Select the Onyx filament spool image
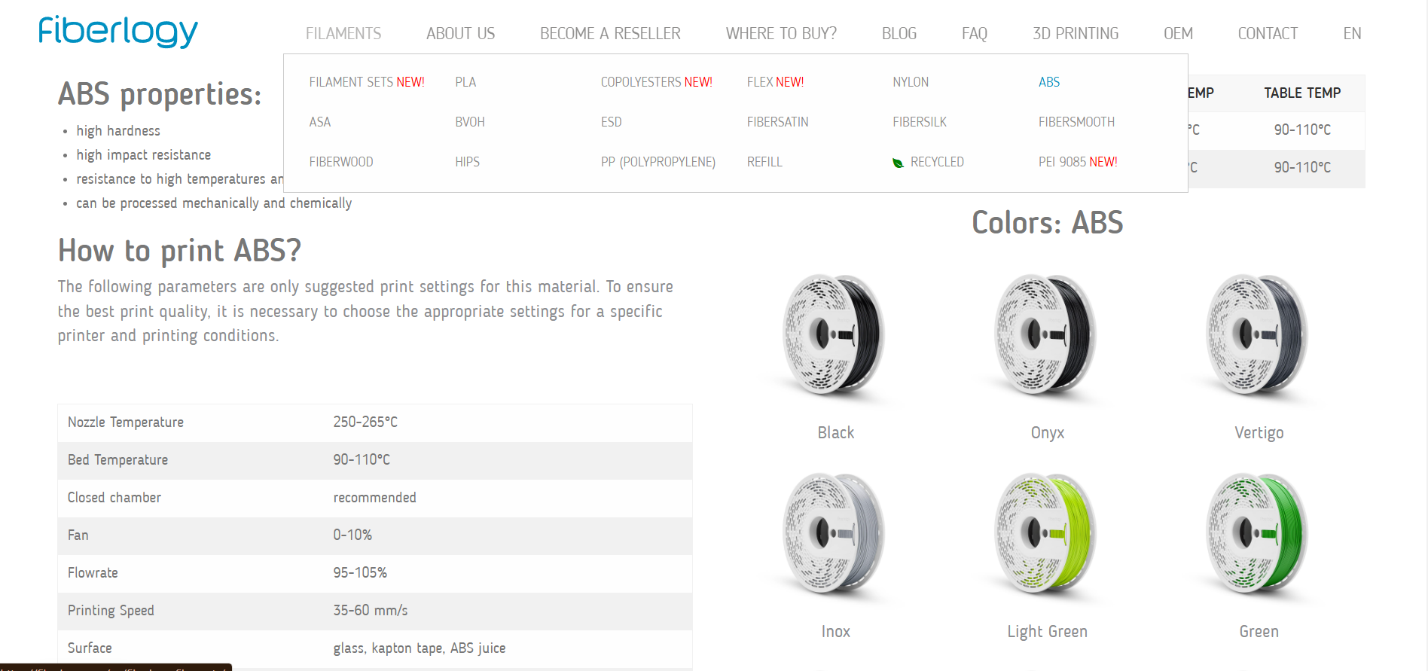Image resolution: width=1428 pixels, height=671 pixels. (1047, 335)
